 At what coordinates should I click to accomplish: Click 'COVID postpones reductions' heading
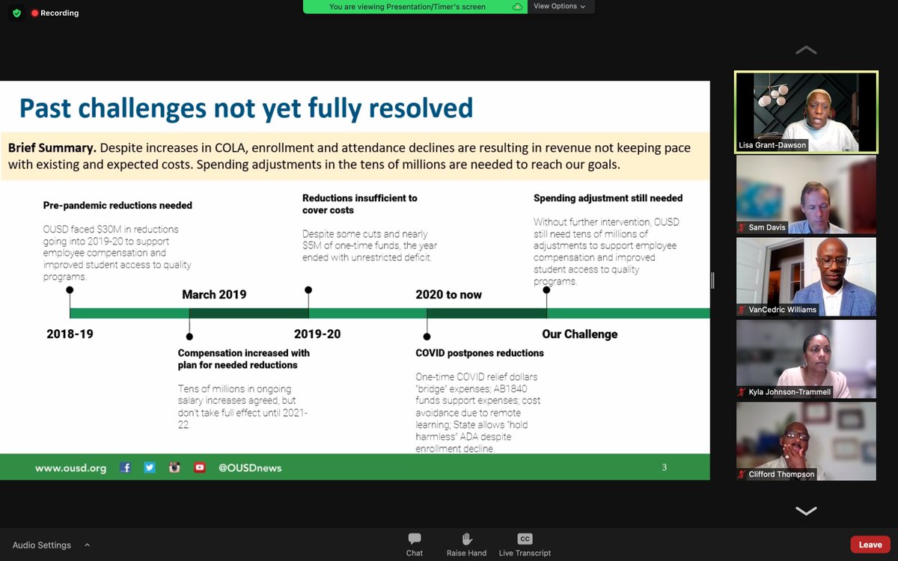(x=480, y=353)
